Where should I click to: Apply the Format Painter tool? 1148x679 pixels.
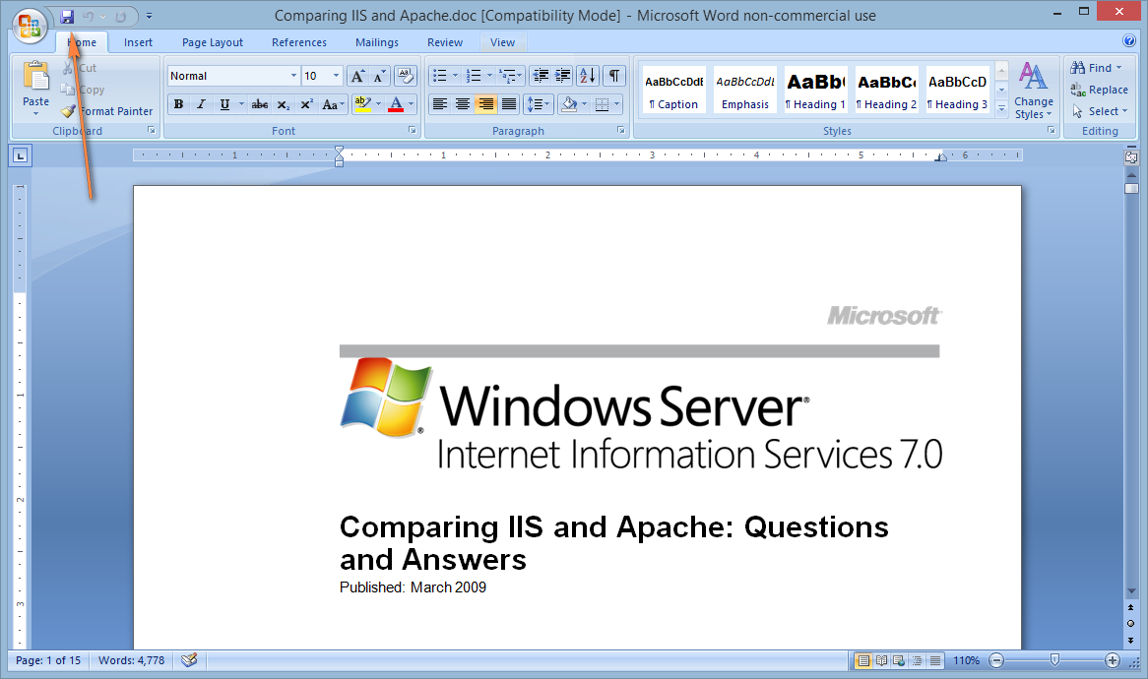click(107, 111)
